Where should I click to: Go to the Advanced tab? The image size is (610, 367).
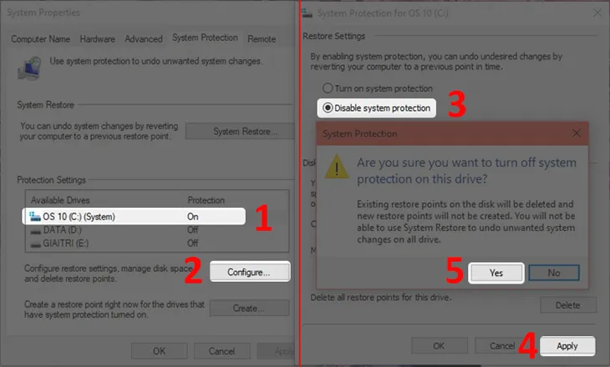[x=144, y=39]
